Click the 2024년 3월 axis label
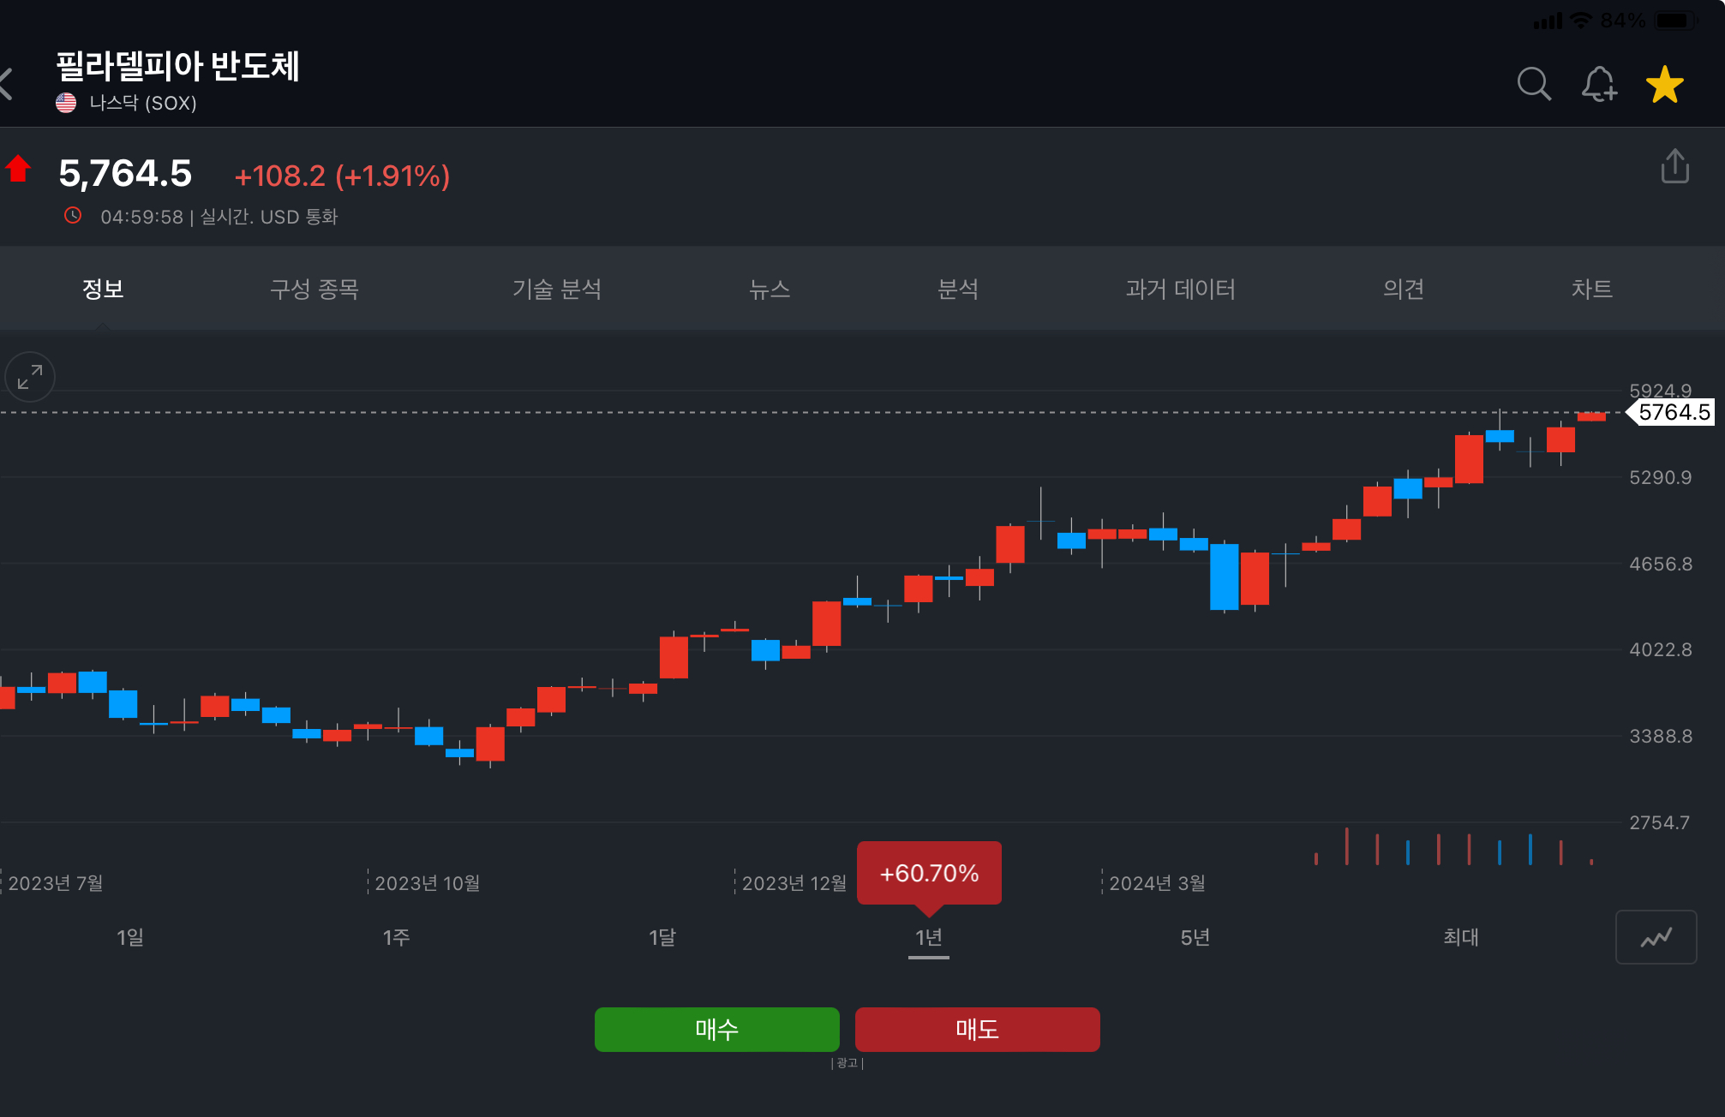Image resolution: width=1725 pixels, height=1117 pixels. [x=1157, y=883]
